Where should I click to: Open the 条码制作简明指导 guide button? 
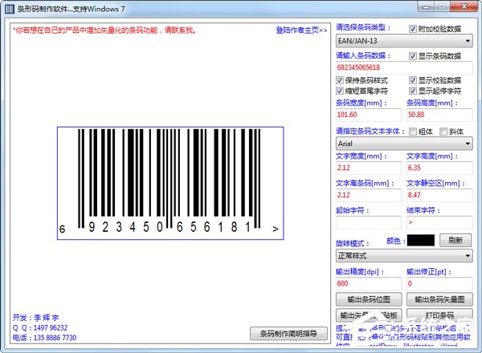(288, 334)
